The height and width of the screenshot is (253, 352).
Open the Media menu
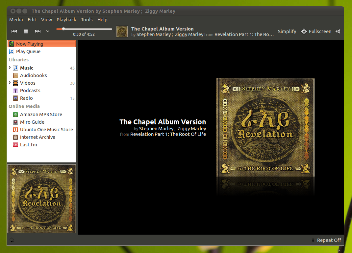tap(16, 20)
